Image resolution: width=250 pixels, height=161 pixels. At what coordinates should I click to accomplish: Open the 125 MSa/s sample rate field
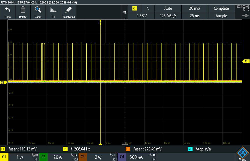168,16
